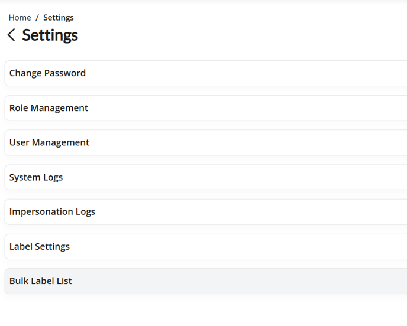
Task: Click the Impersonation Logs label text
Action: tap(52, 211)
